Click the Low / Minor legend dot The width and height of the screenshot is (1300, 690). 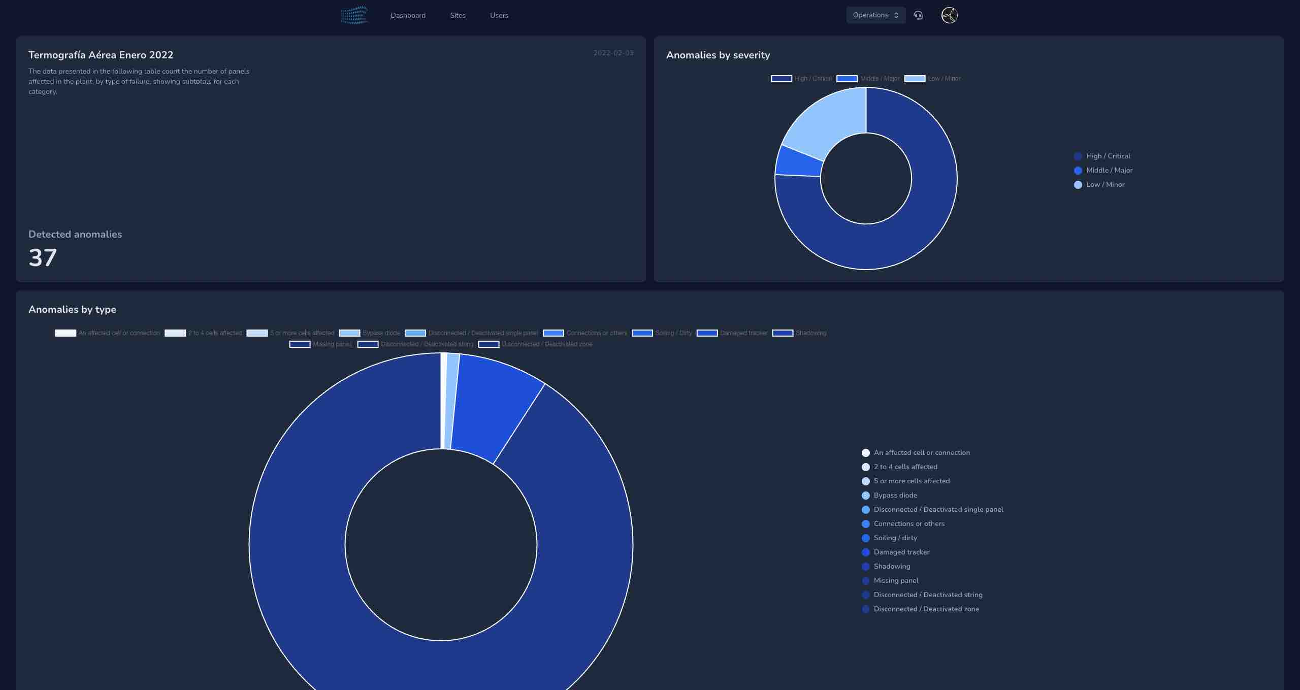[x=1078, y=185]
